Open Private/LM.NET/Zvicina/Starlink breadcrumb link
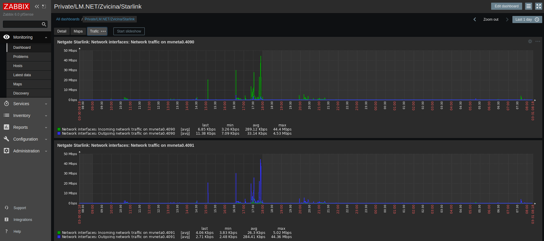Viewport: 544px width, 241px height. [110, 19]
